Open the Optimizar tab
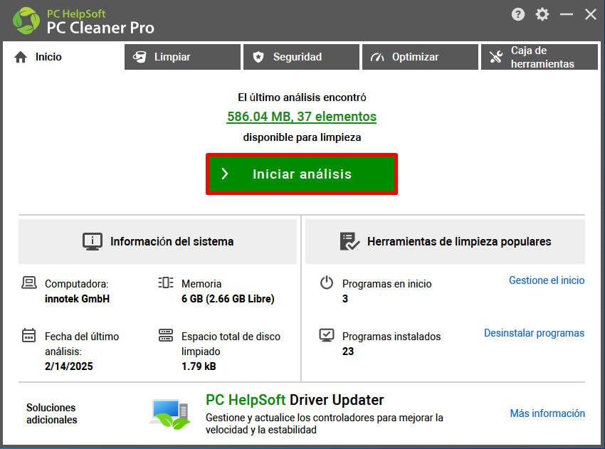Image resolution: width=605 pixels, height=449 pixels. coord(420,57)
